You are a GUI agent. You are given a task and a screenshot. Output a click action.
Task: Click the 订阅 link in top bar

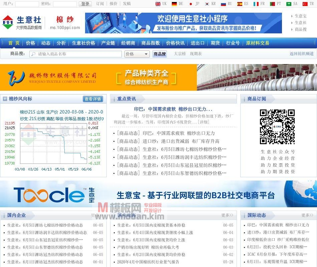pos(100,4)
